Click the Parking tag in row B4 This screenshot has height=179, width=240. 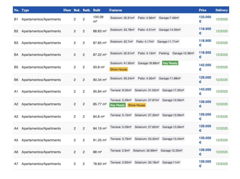[164, 53]
